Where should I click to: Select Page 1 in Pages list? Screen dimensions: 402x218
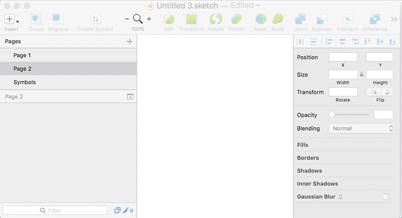(x=22, y=55)
